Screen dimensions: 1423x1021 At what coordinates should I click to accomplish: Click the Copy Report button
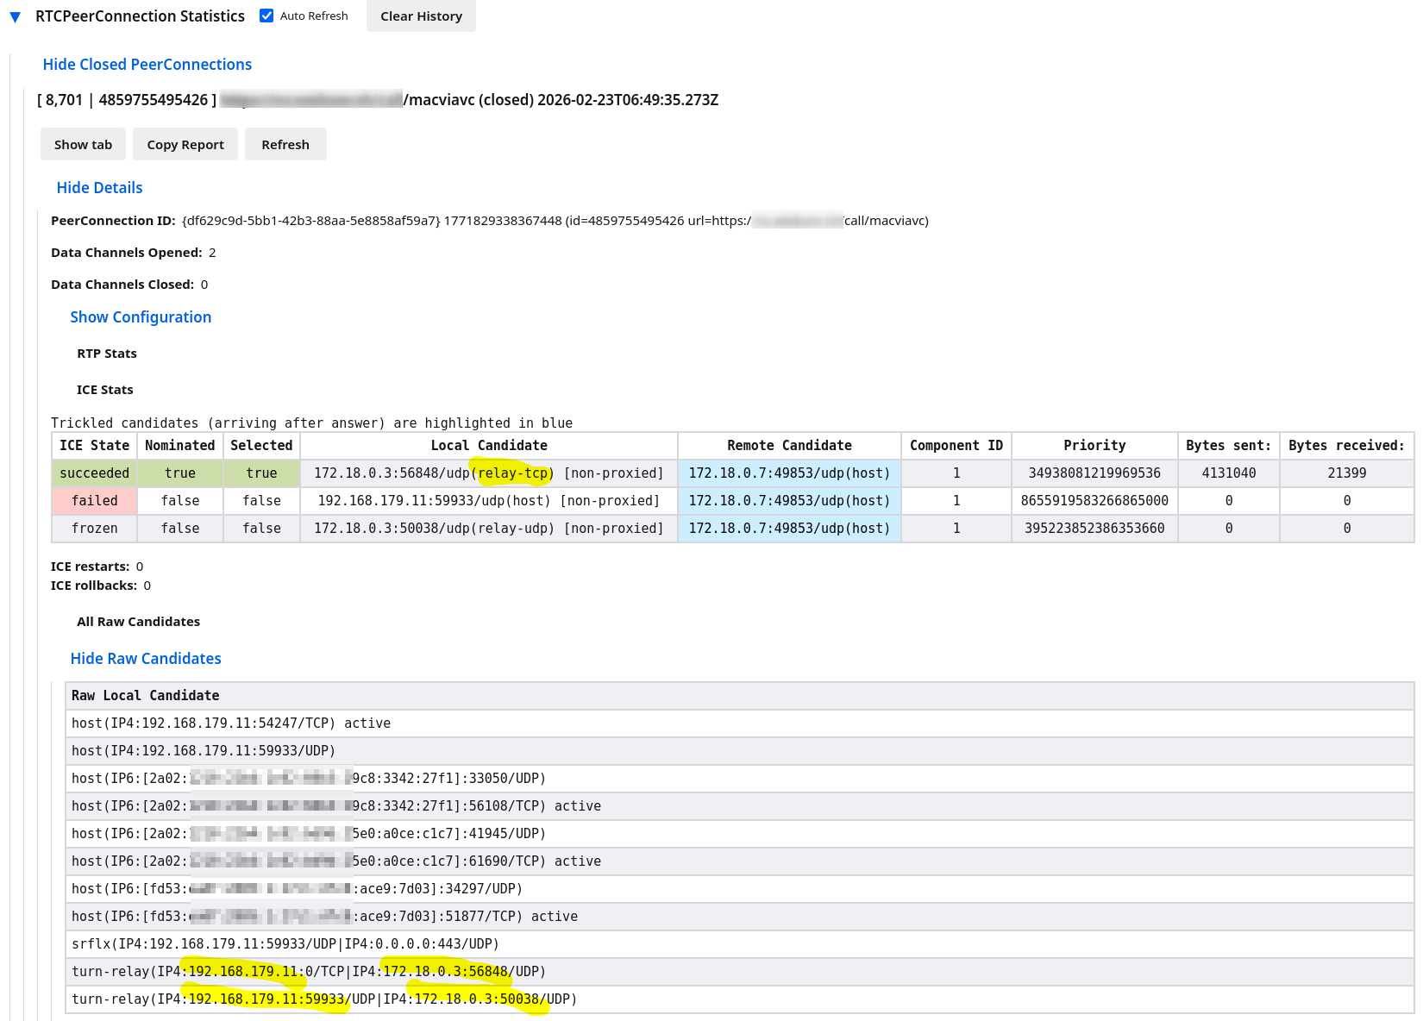(x=185, y=145)
